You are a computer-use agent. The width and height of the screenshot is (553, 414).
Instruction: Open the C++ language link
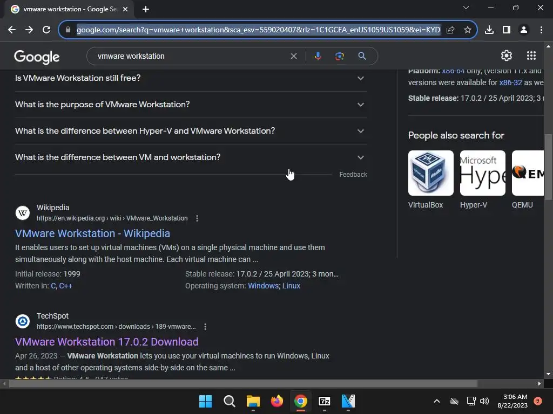pyautogui.click(x=65, y=286)
